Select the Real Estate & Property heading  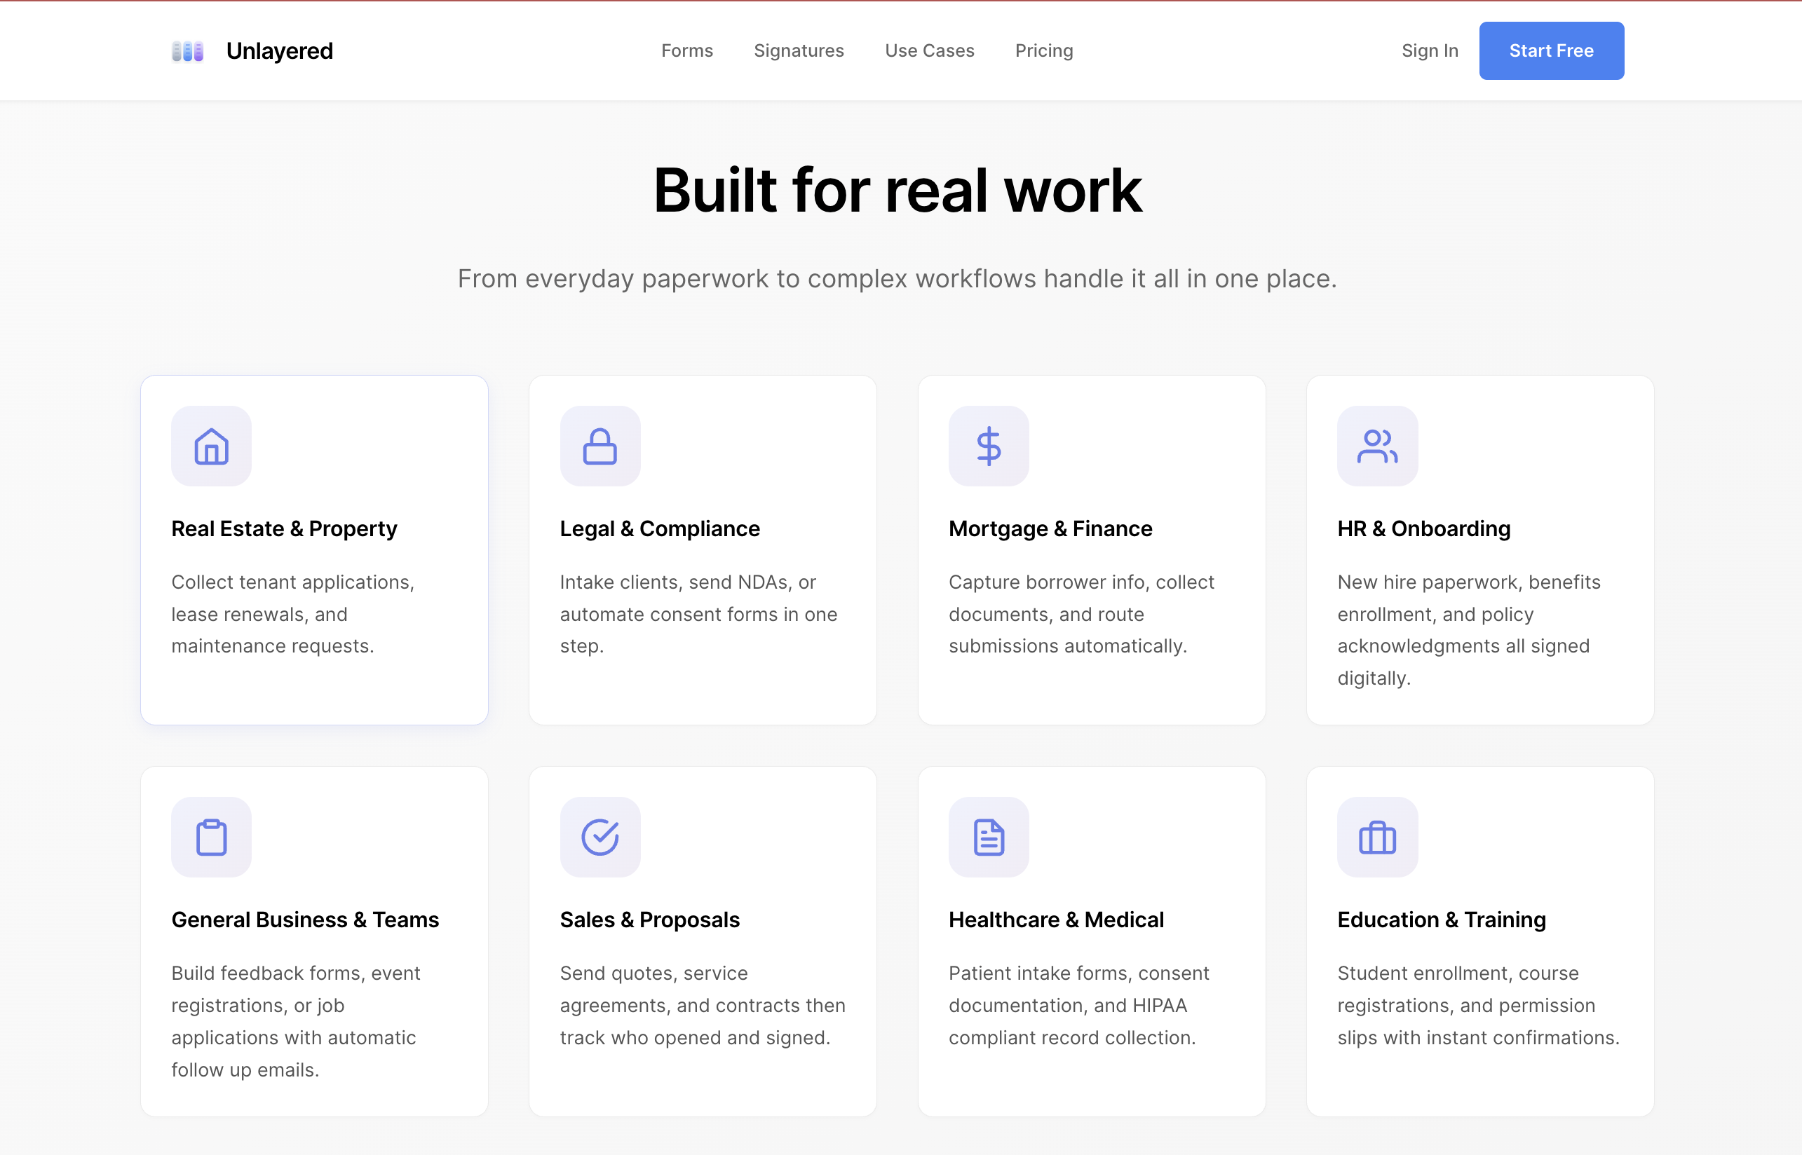click(x=283, y=528)
